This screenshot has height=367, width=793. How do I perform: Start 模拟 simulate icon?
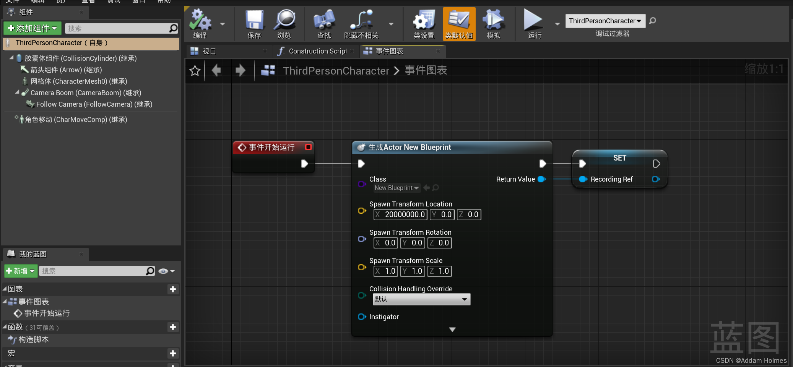(493, 24)
